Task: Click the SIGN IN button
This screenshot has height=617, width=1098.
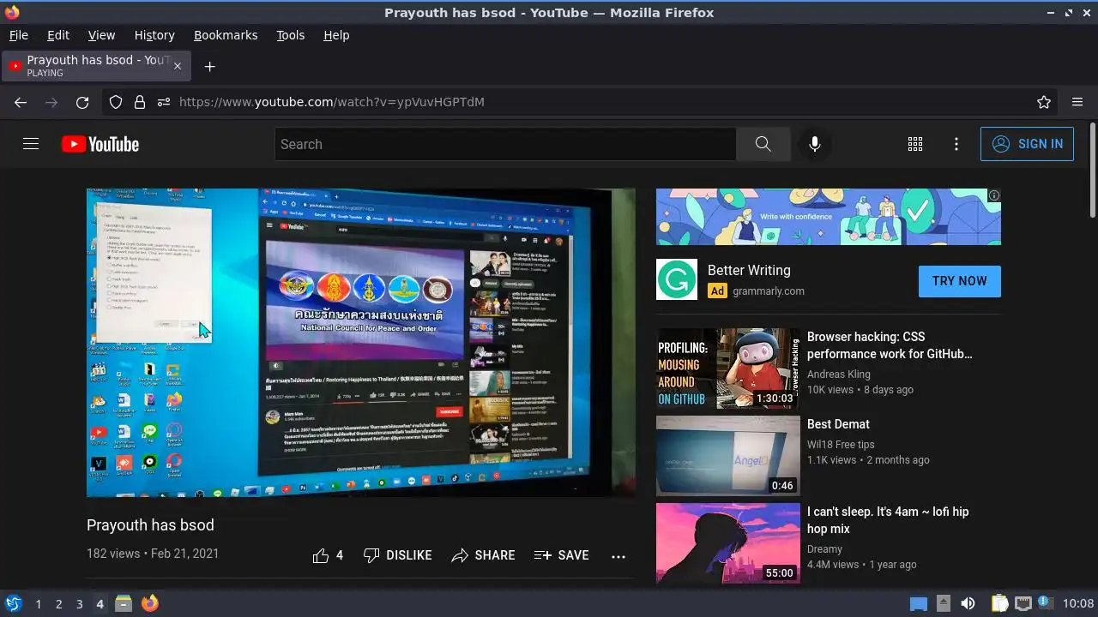Action: (1027, 144)
